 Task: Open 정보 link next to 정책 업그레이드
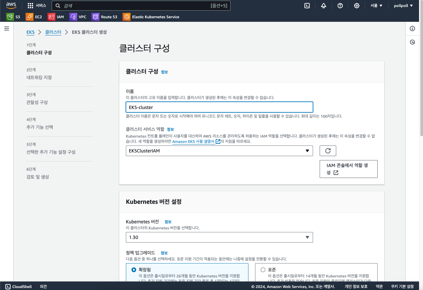pos(164,253)
